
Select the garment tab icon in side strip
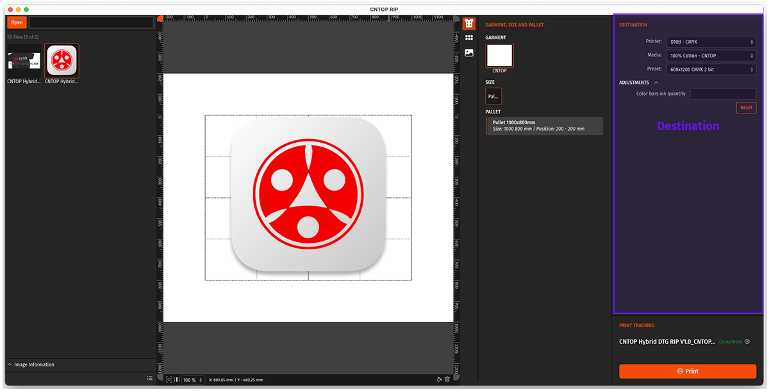click(469, 24)
